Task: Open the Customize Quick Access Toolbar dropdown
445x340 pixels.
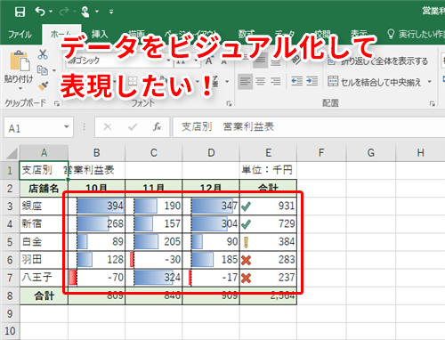Action: pyautogui.click(x=111, y=12)
